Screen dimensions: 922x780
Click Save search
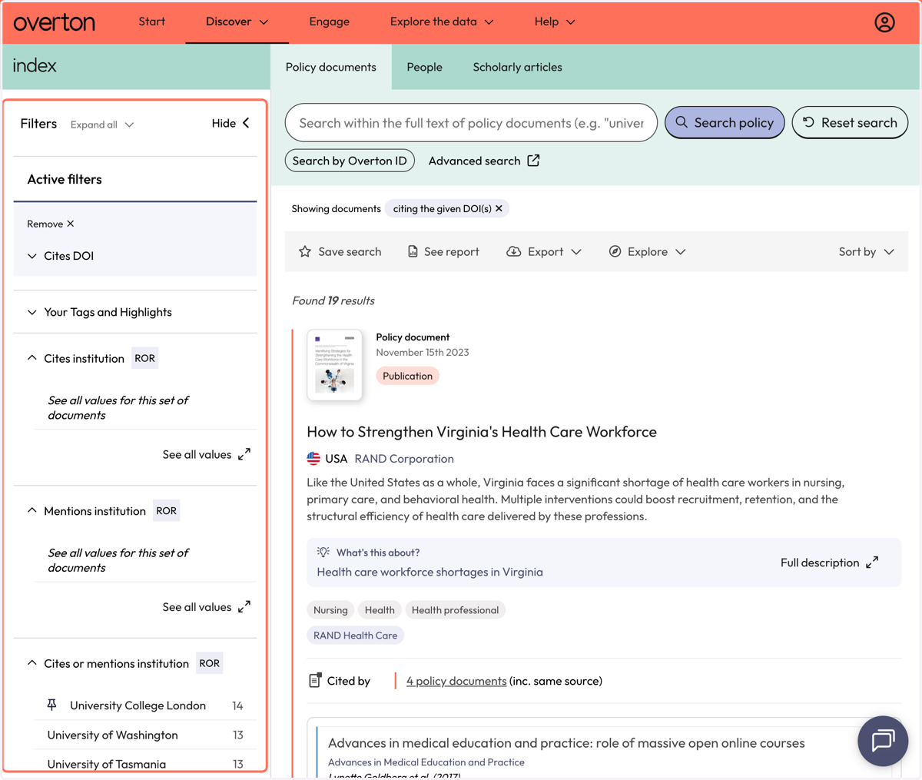[340, 251]
